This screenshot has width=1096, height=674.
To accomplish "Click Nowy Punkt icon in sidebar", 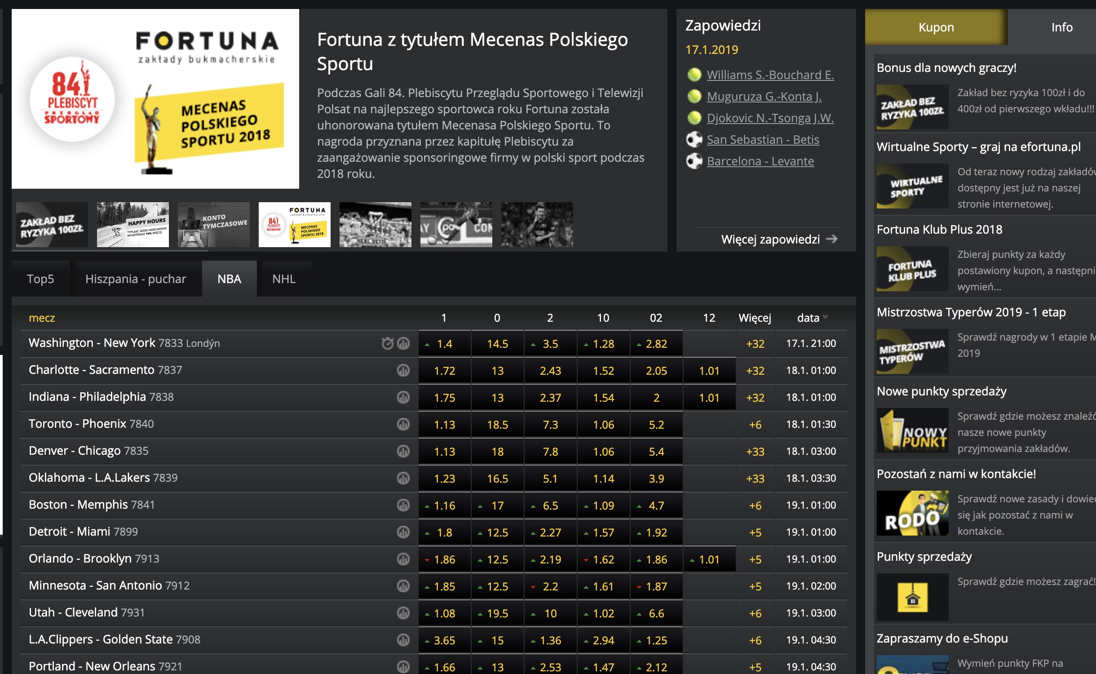I will tap(912, 430).
